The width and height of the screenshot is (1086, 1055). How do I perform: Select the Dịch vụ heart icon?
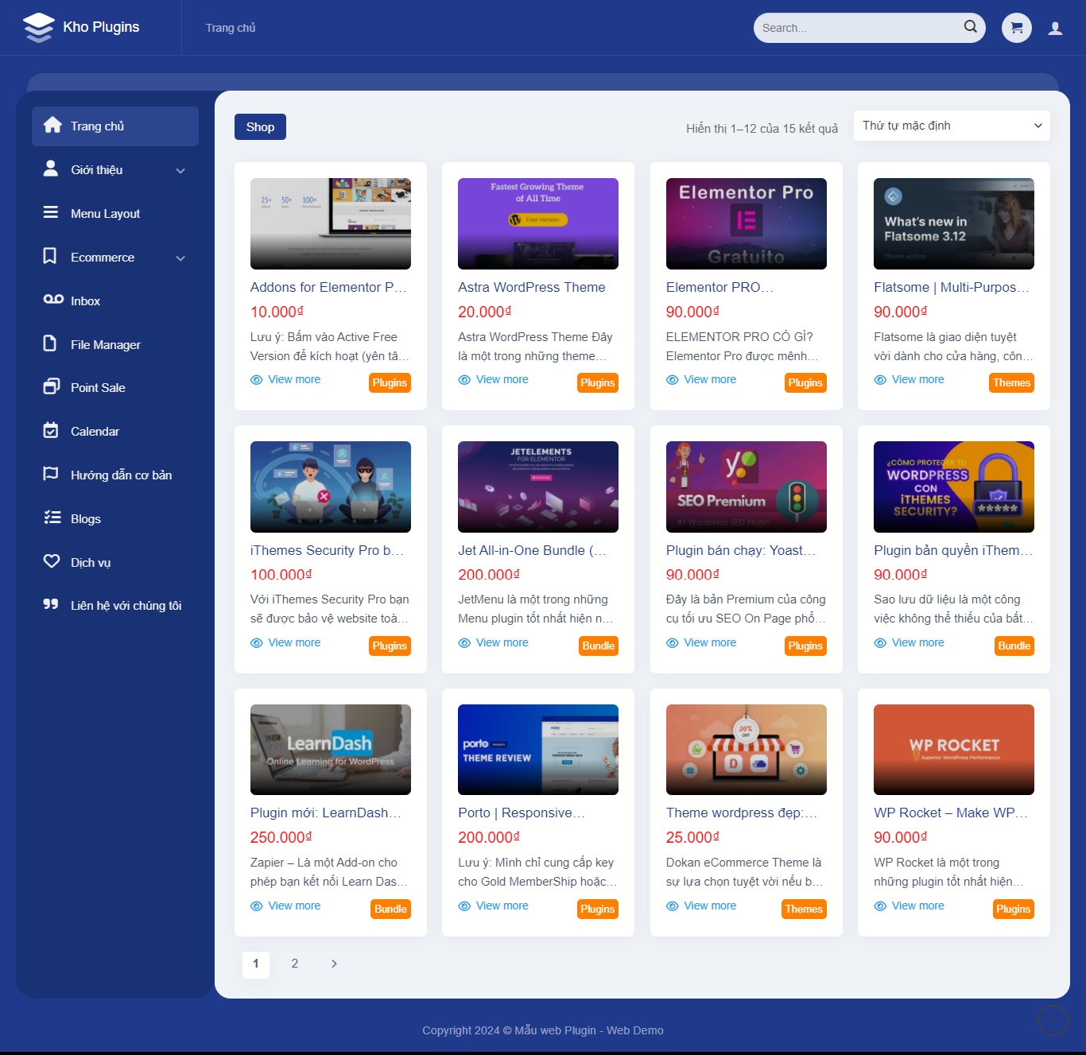[x=50, y=561]
